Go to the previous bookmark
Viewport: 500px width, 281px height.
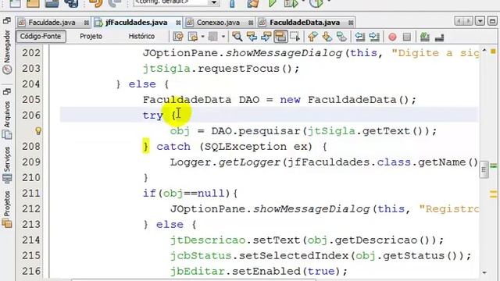tap(312, 37)
